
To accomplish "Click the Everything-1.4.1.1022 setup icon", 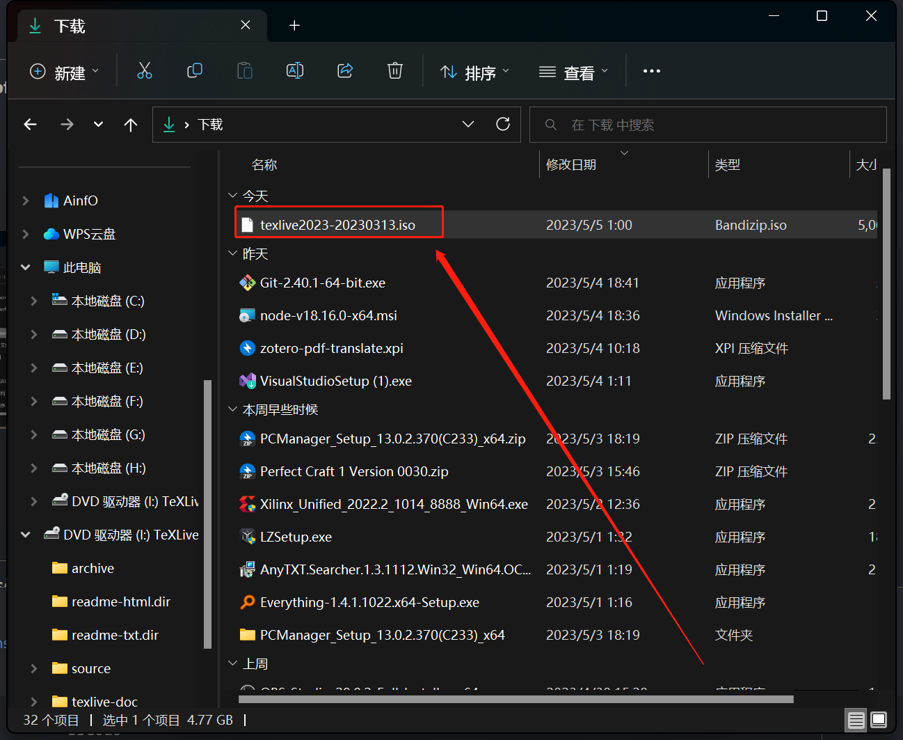I will [247, 602].
